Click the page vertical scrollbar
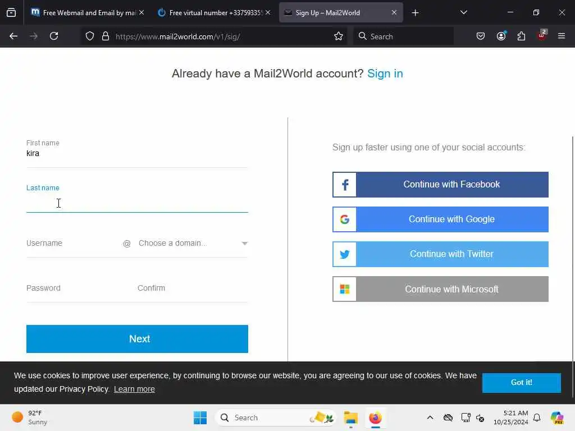The height and width of the screenshot is (431, 575). (572, 267)
